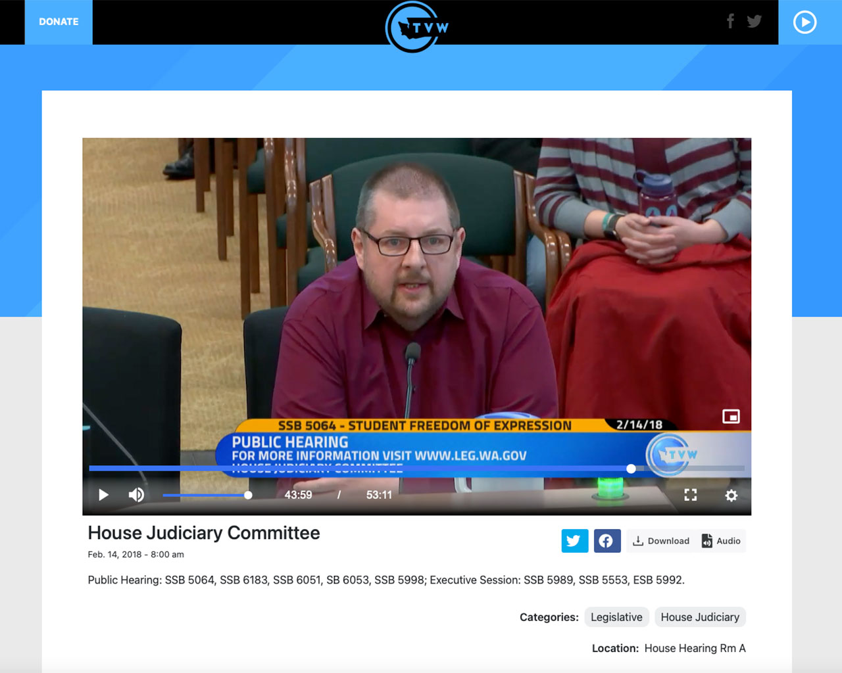Click the top-right play circle icon
Screen dimensions: 842x673
point(805,22)
